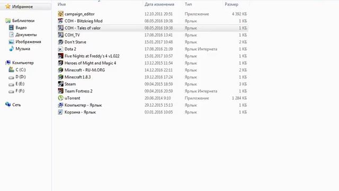Image resolution: width=339 pixels, height=191 pixels.
Task: Select the file name Five Nights at Freddy's 4 v1.022
Action: pyautogui.click(x=92, y=56)
